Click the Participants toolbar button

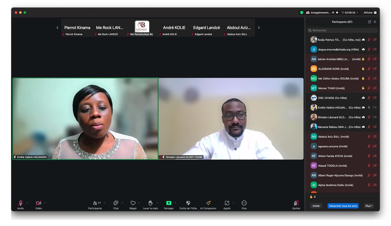(x=95, y=205)
